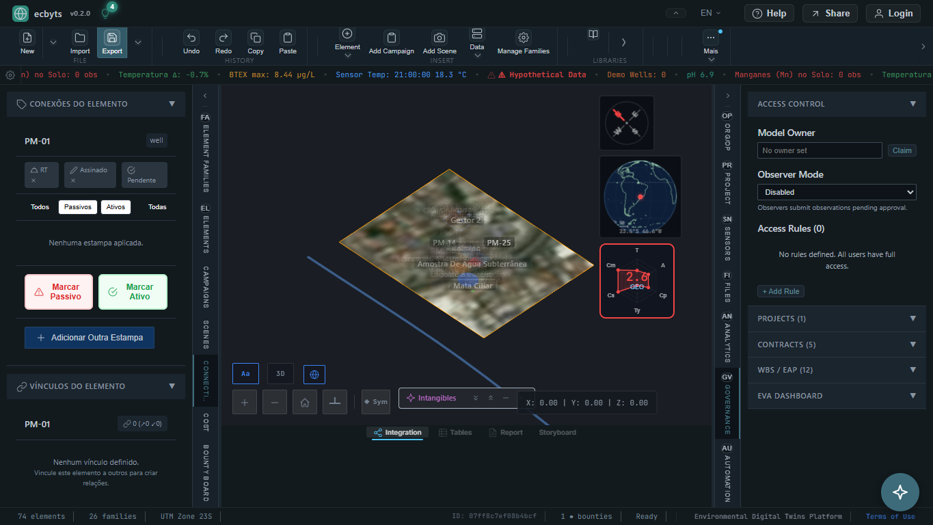This screenshot has height=525, width=933.
Task: Select the Todos filter
Action: click(x=40, y=207)
